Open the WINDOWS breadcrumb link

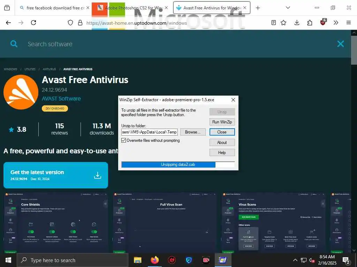click(x=10, y=69)
